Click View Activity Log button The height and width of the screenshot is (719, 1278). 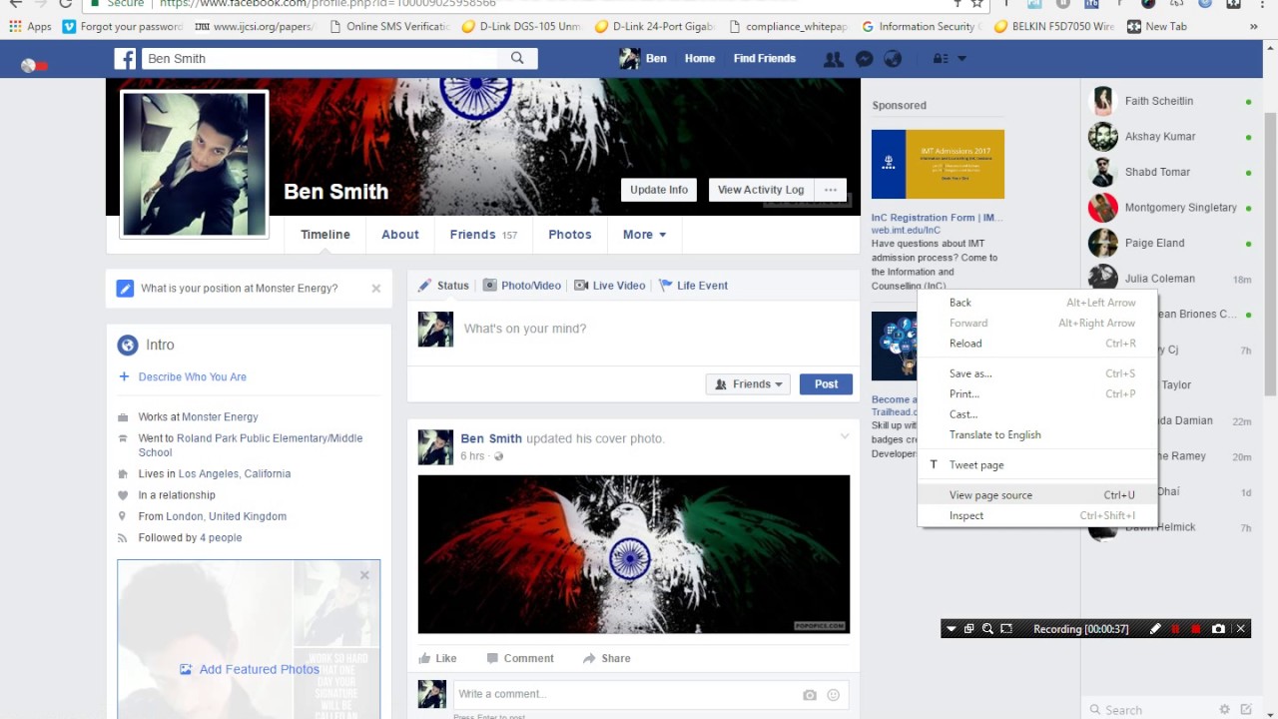click(x=761, y=190)
